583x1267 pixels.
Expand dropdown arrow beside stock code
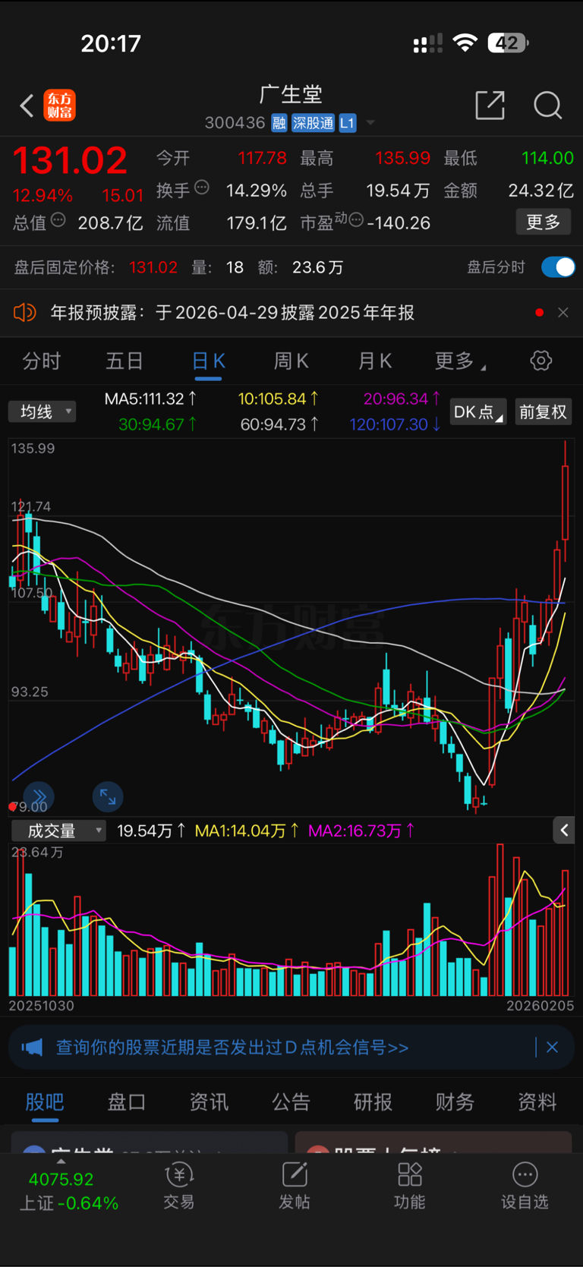370,123
